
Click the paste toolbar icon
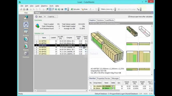pos(40,9)
